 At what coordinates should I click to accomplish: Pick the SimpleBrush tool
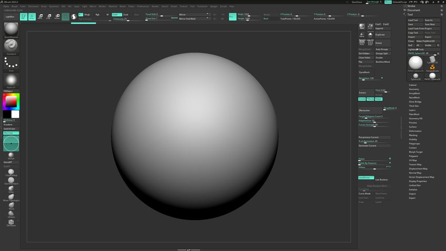pos(432,68)
